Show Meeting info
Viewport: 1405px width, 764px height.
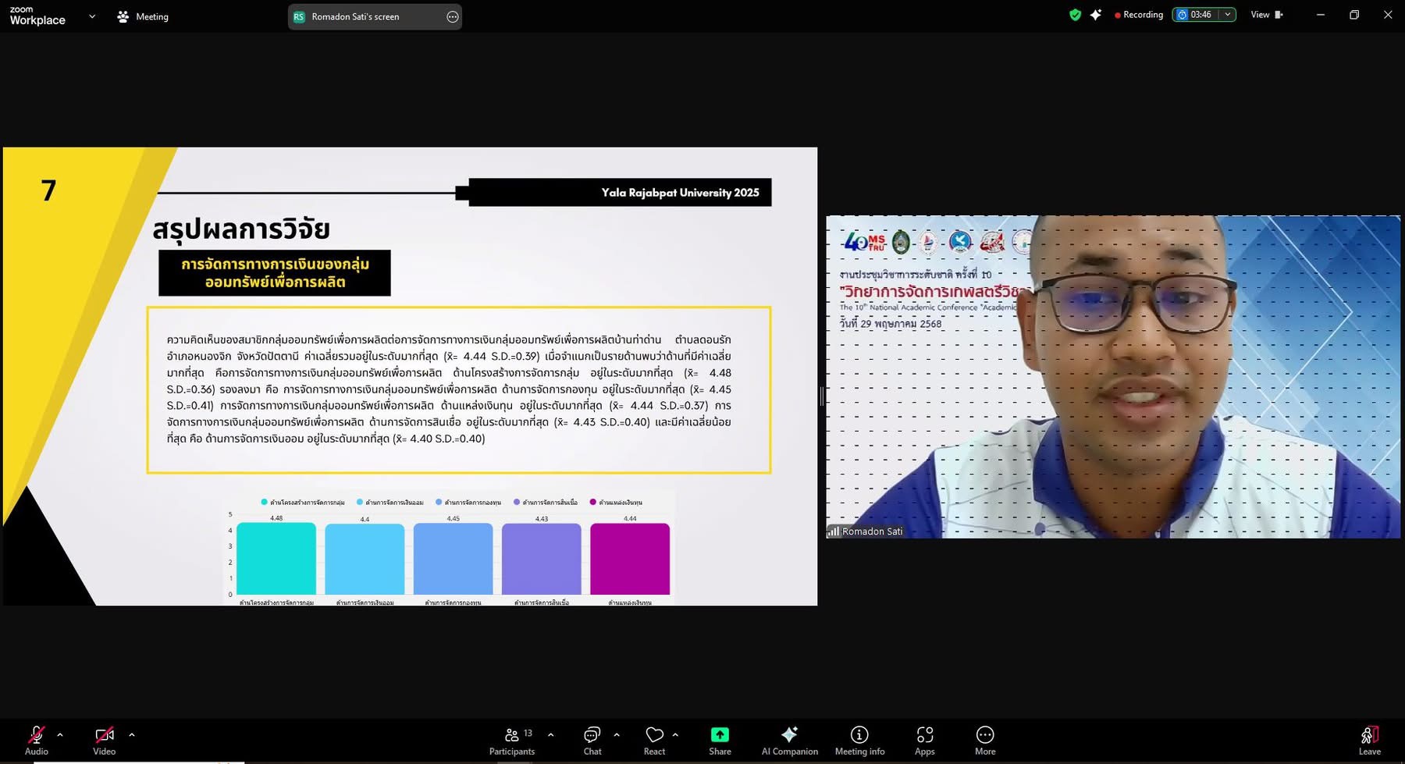(x=859, y=740)
